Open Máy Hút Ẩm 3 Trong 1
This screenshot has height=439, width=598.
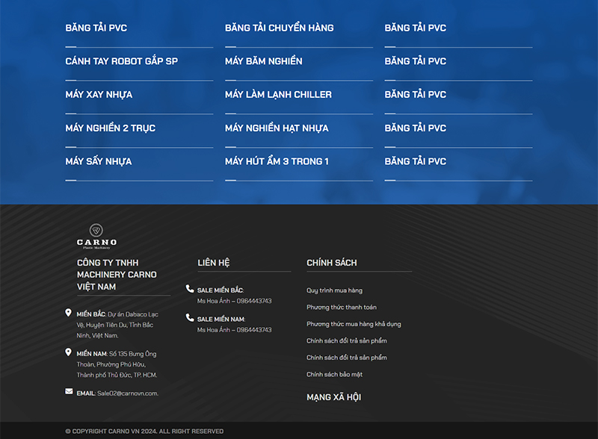coord(277,161)
